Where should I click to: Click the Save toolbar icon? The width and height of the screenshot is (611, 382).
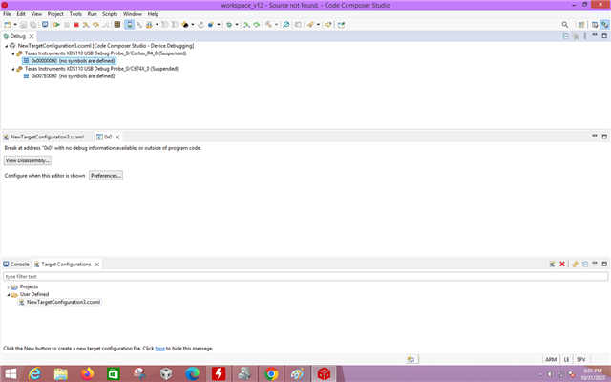(x=23, y=25)
